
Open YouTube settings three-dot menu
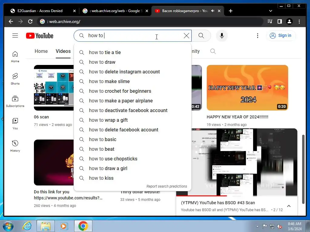point(257,36)
